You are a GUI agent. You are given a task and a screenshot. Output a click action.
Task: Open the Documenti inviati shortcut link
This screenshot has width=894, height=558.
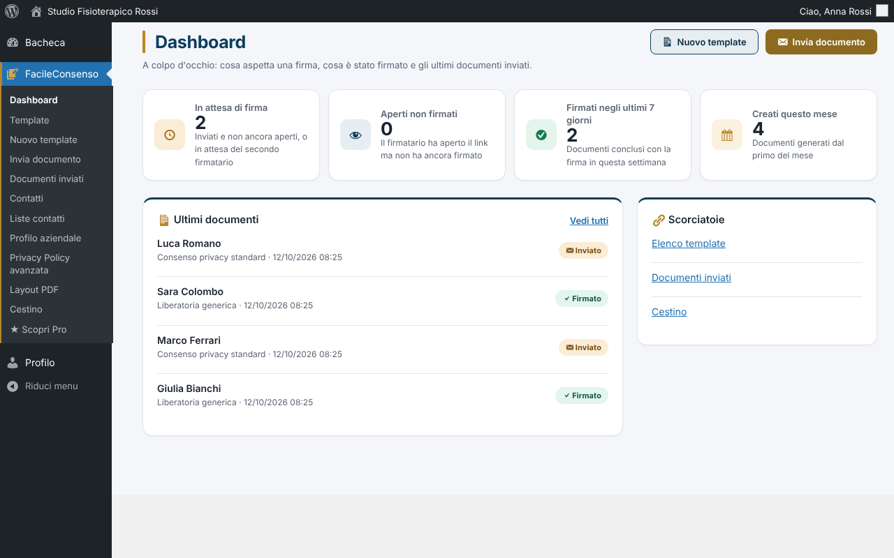(x=691, y=278)
